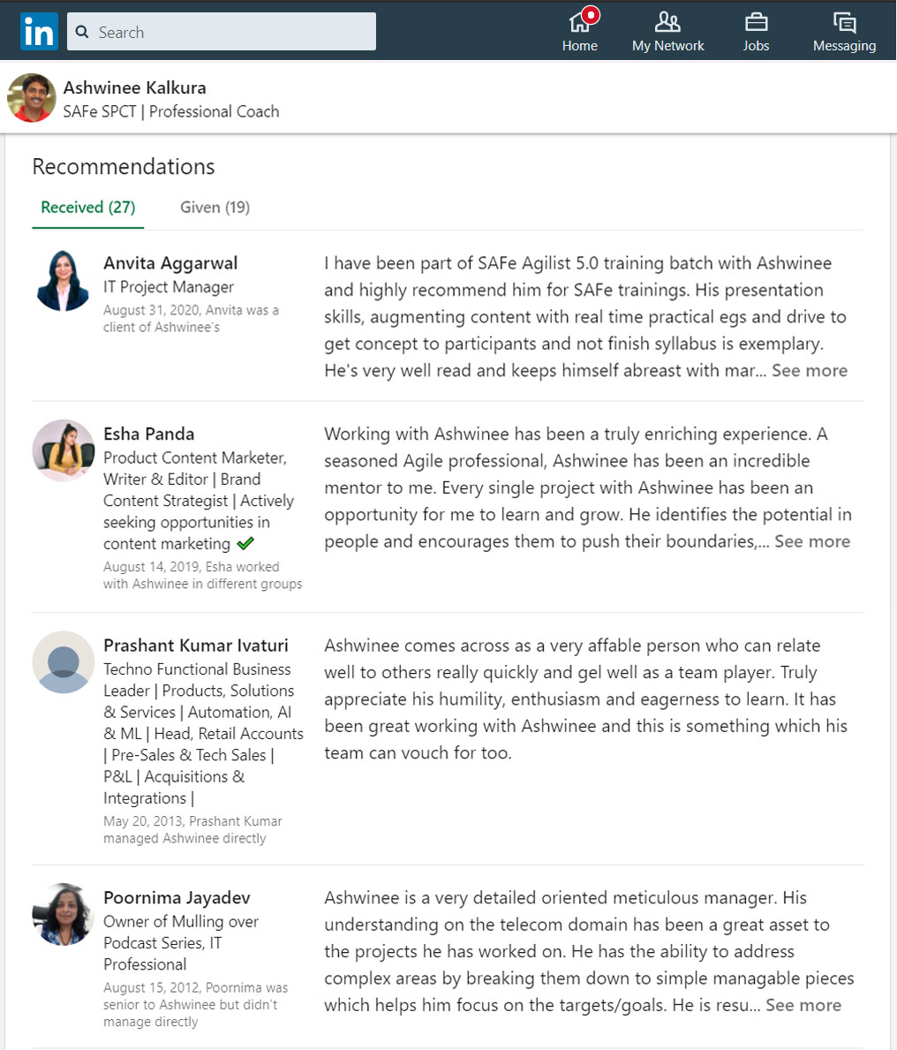Open the LinkedIn home logo
The width and height of the screenshot is (897, 1050).
tap(39, 32)
